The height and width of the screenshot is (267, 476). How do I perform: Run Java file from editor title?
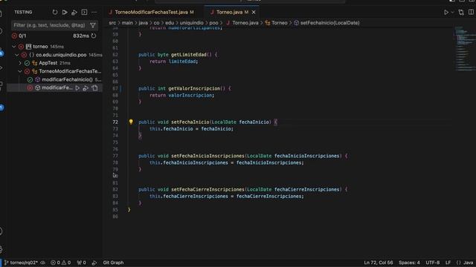click(446, 13)
